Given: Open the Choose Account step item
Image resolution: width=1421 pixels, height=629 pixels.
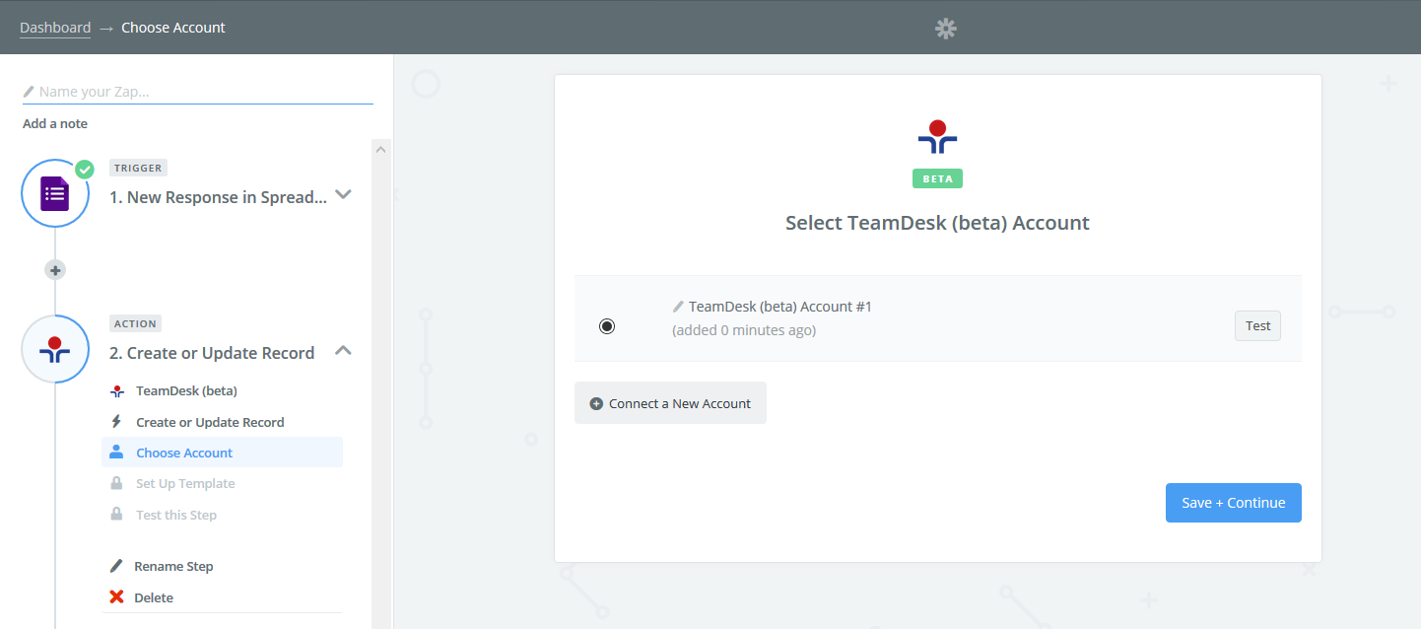Looking at the screenshot, I should click(184, 453).
